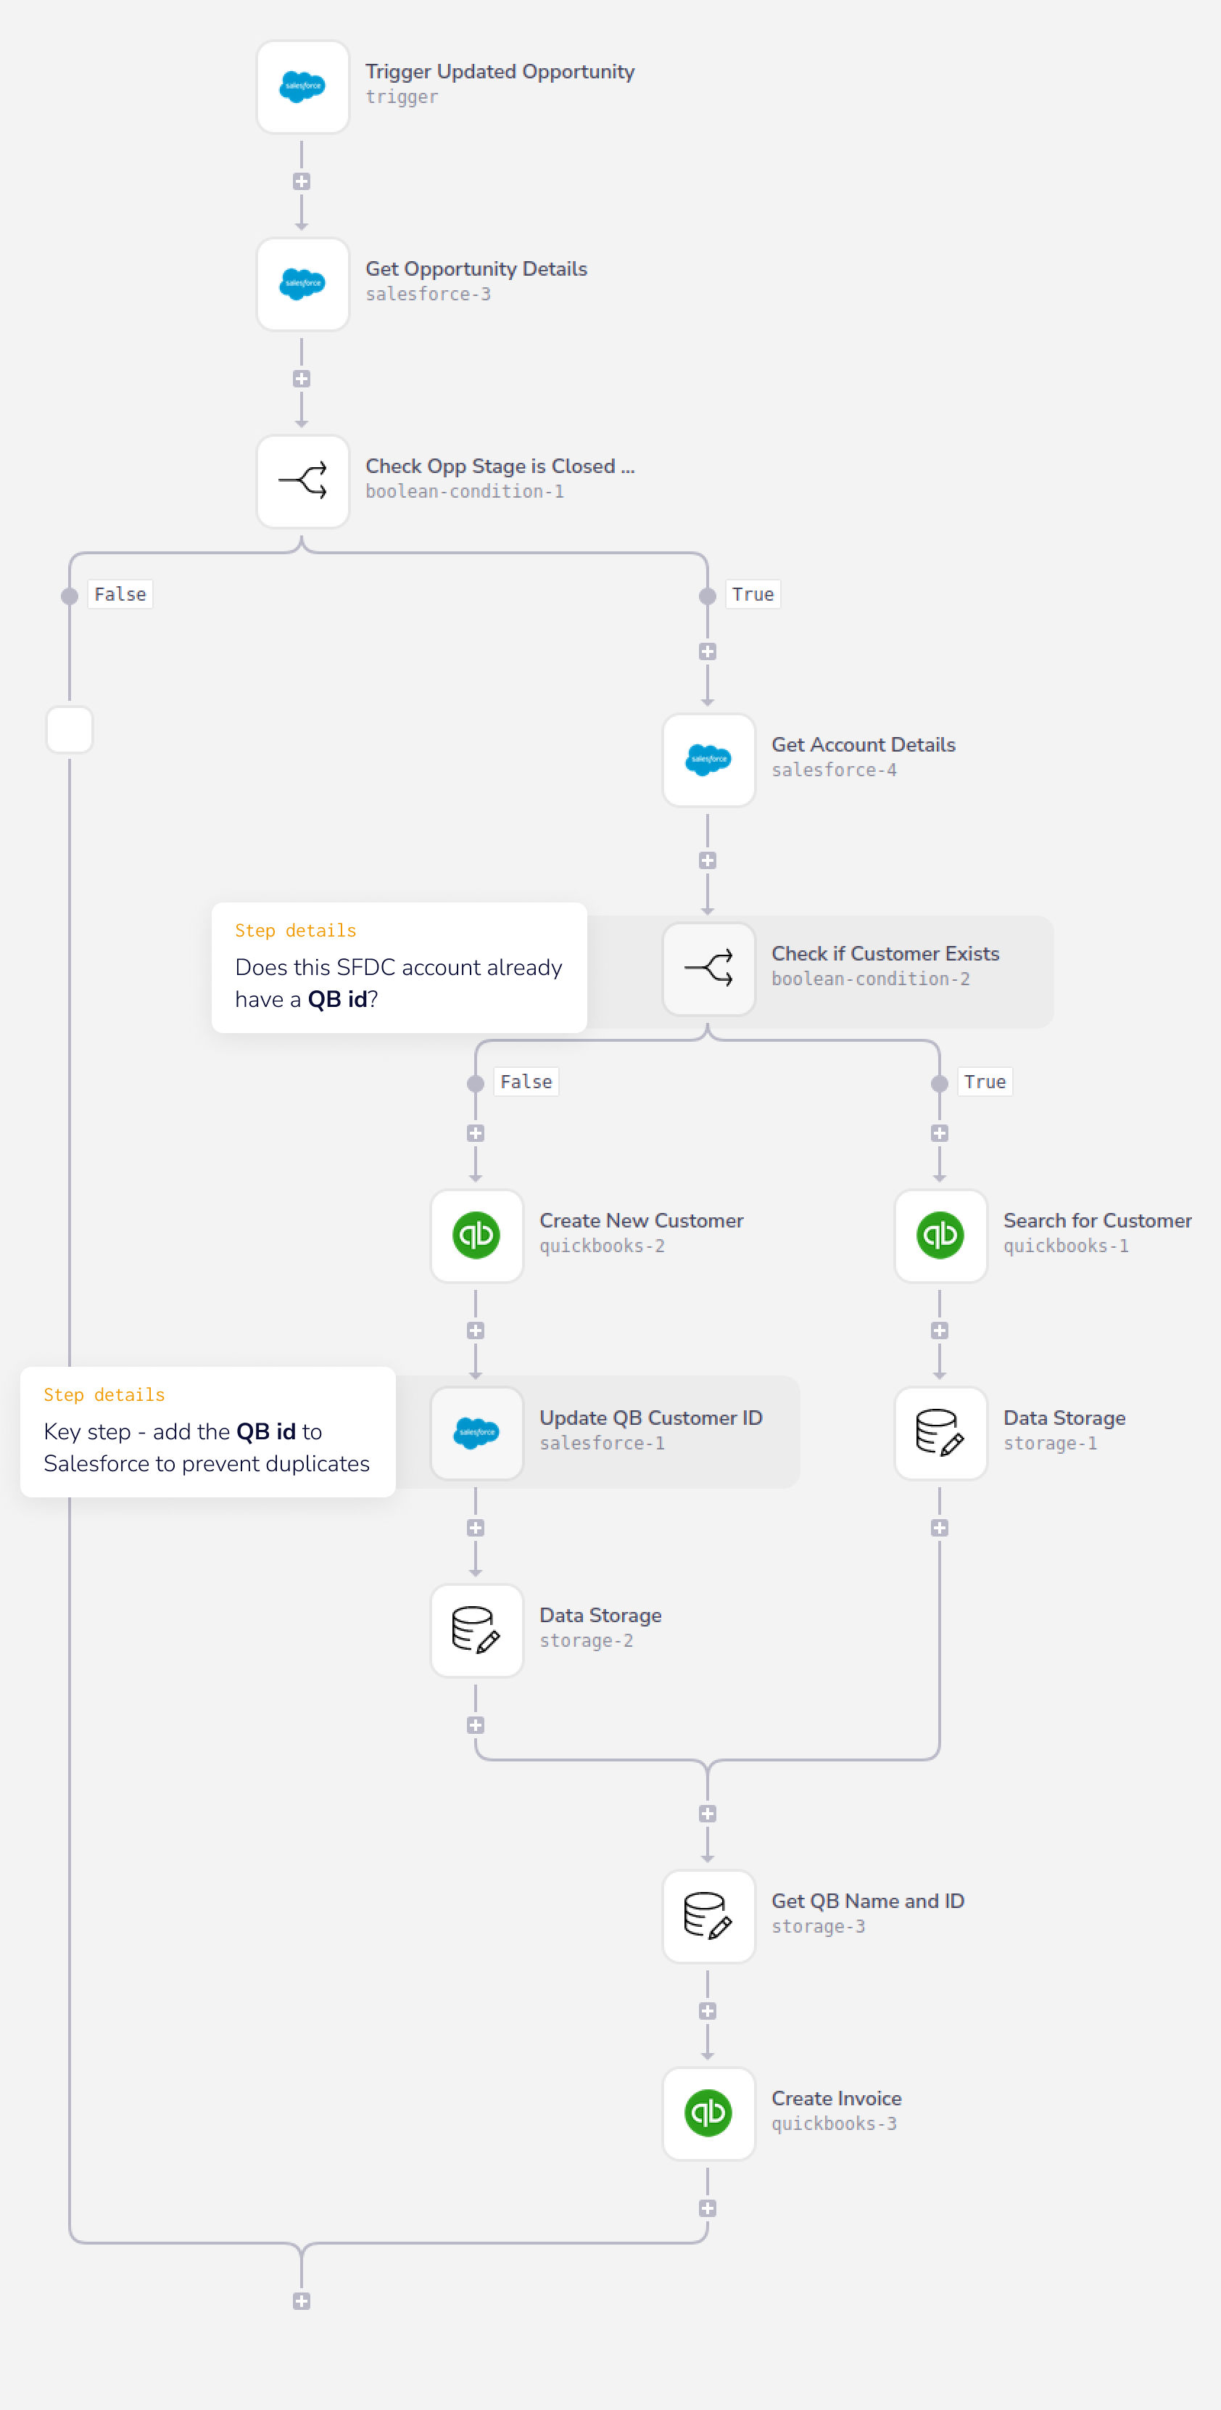Add a step between Create New Customer and Update QB Customer ID

[x=476, y=1330]
